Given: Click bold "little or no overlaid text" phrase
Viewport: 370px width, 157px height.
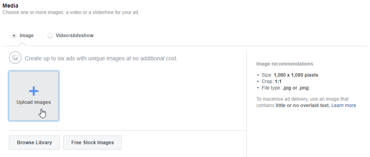Looking at the screenshot, I should (x=303, y=105).
